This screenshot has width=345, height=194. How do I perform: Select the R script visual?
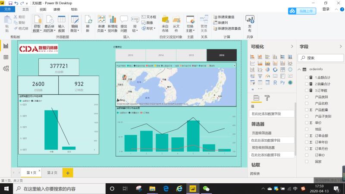(275, 83)
